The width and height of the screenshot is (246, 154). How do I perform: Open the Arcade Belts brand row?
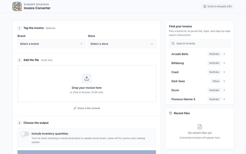(x=198, y=54)
